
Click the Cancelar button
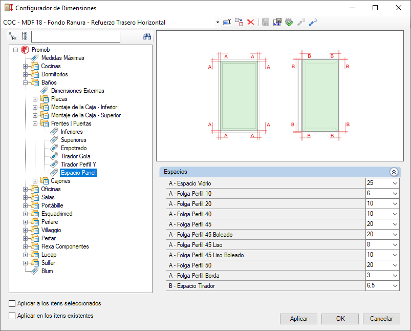coord(381,319)
